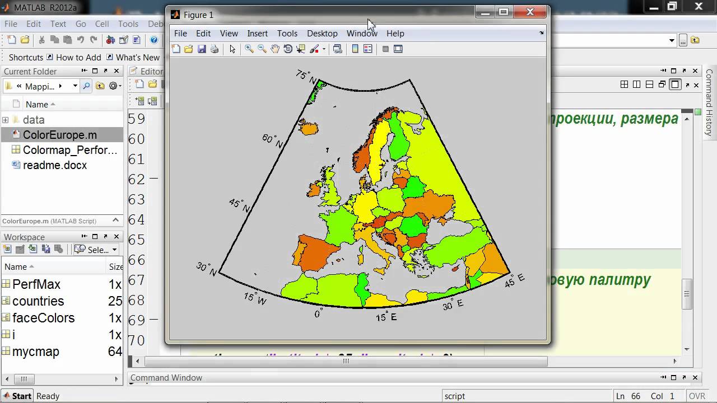
Task: Insert a colorbar using the toolbar icon
Action: [355, 49]
